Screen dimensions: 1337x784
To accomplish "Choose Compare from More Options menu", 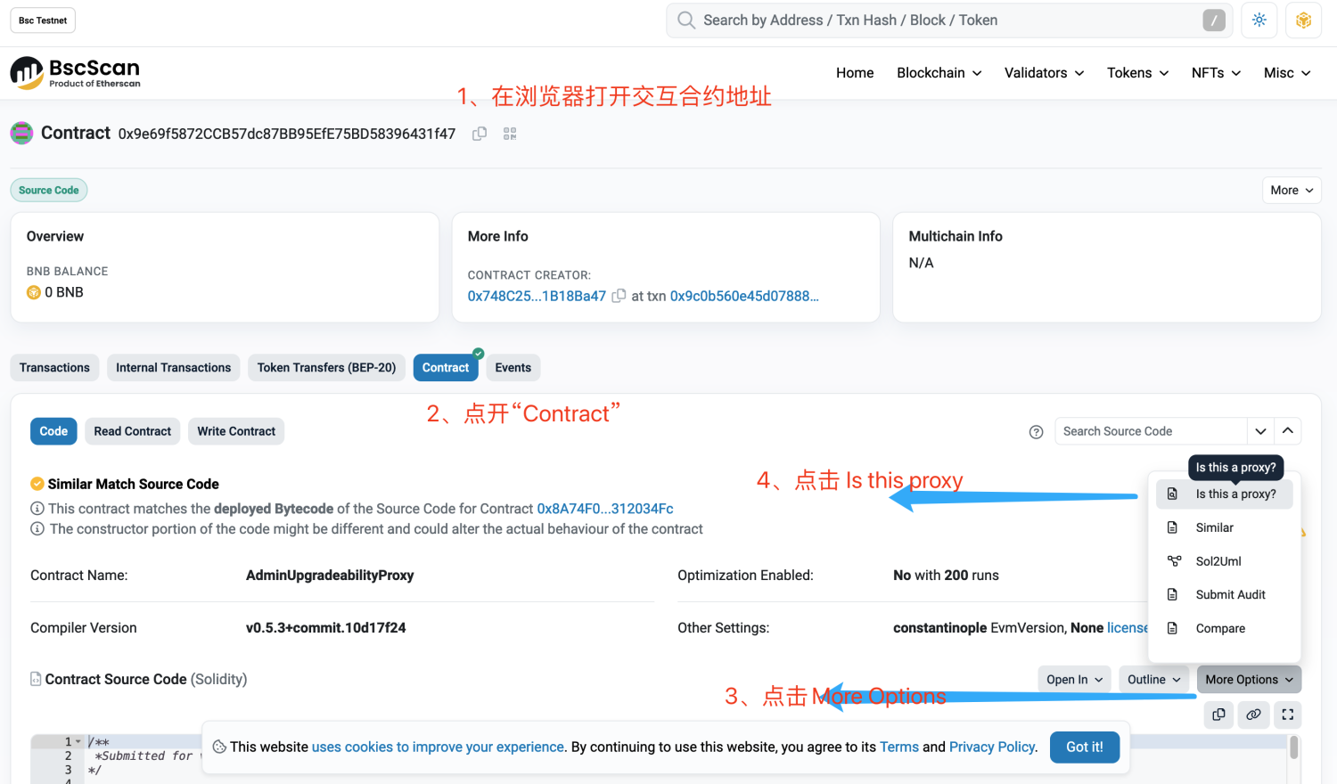I will click(x=1225, y=628).
